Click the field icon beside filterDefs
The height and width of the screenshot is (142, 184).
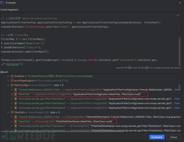click(x=11, y=112)
